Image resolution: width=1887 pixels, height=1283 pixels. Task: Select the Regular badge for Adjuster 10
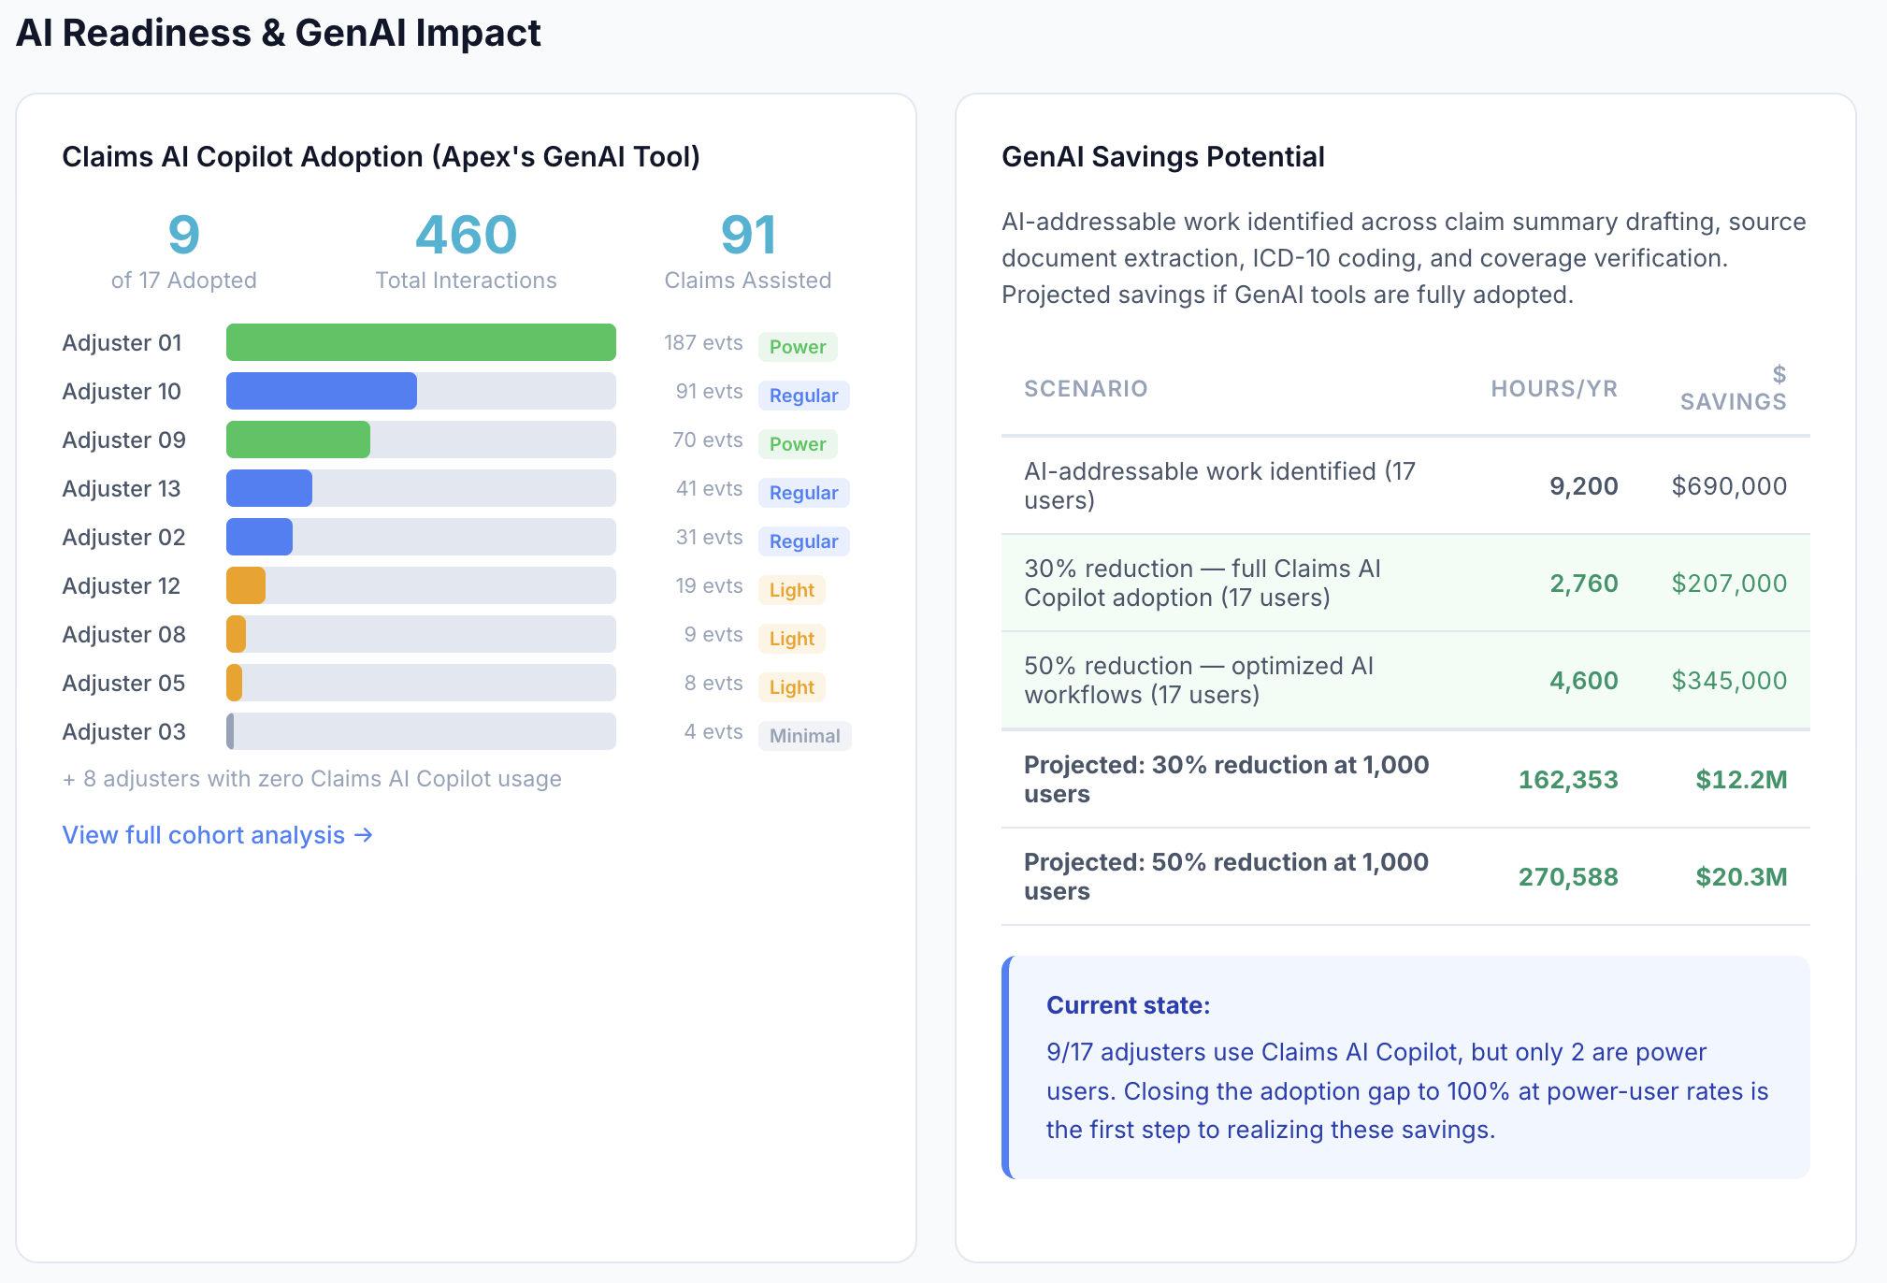click(802, 395)
